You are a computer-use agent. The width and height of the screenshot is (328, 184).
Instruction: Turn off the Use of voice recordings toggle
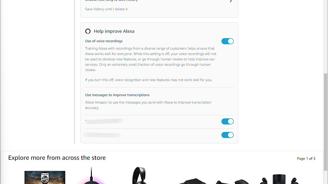point(227,41)
